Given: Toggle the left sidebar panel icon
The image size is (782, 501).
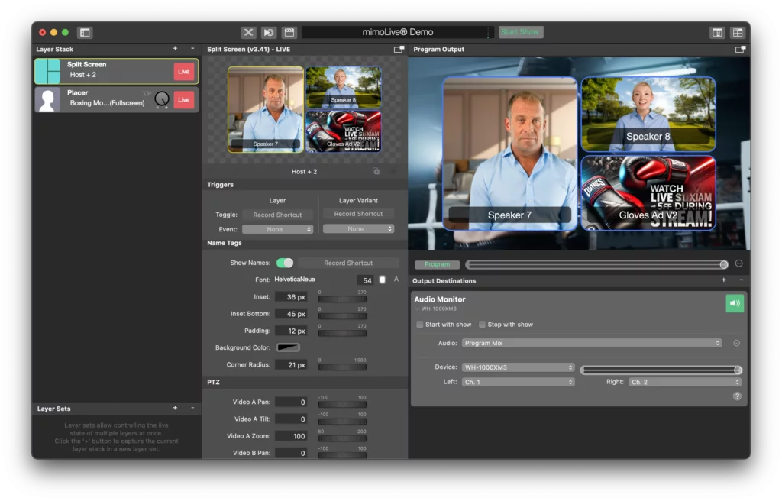Looking at the screenshot, I should [85, 32].
